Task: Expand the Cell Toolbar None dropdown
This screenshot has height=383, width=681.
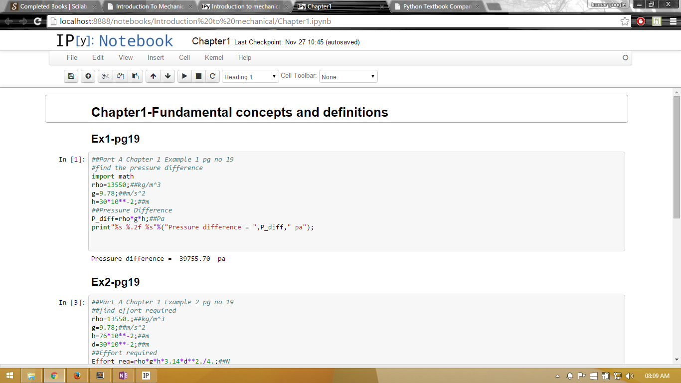Action: coord(348,77)
